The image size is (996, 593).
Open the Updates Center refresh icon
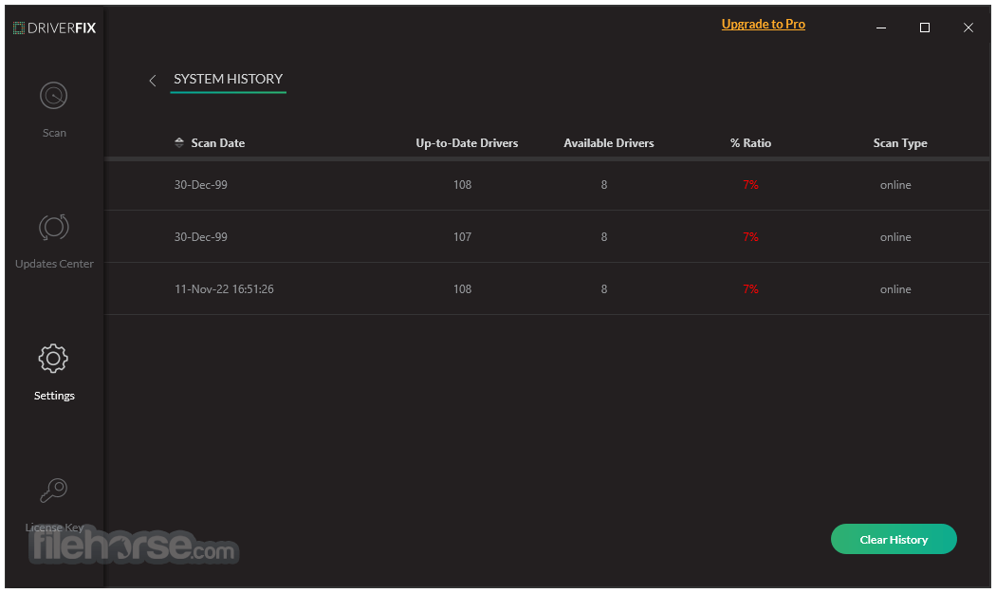pos(53,227)
